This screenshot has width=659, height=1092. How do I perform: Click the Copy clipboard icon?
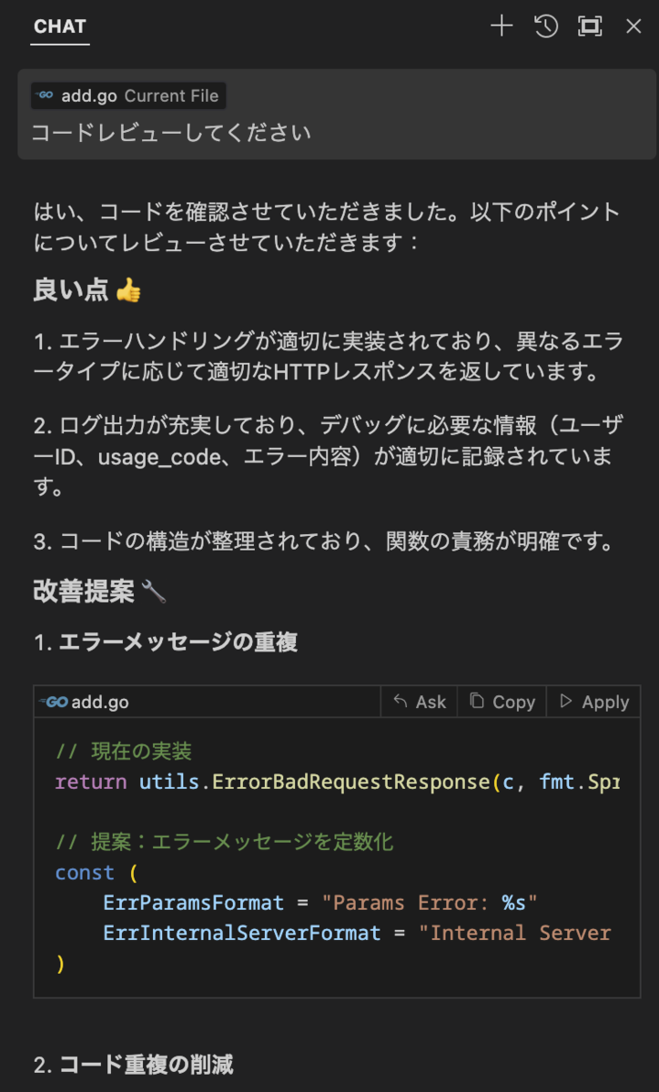click(x=477, y=701)
